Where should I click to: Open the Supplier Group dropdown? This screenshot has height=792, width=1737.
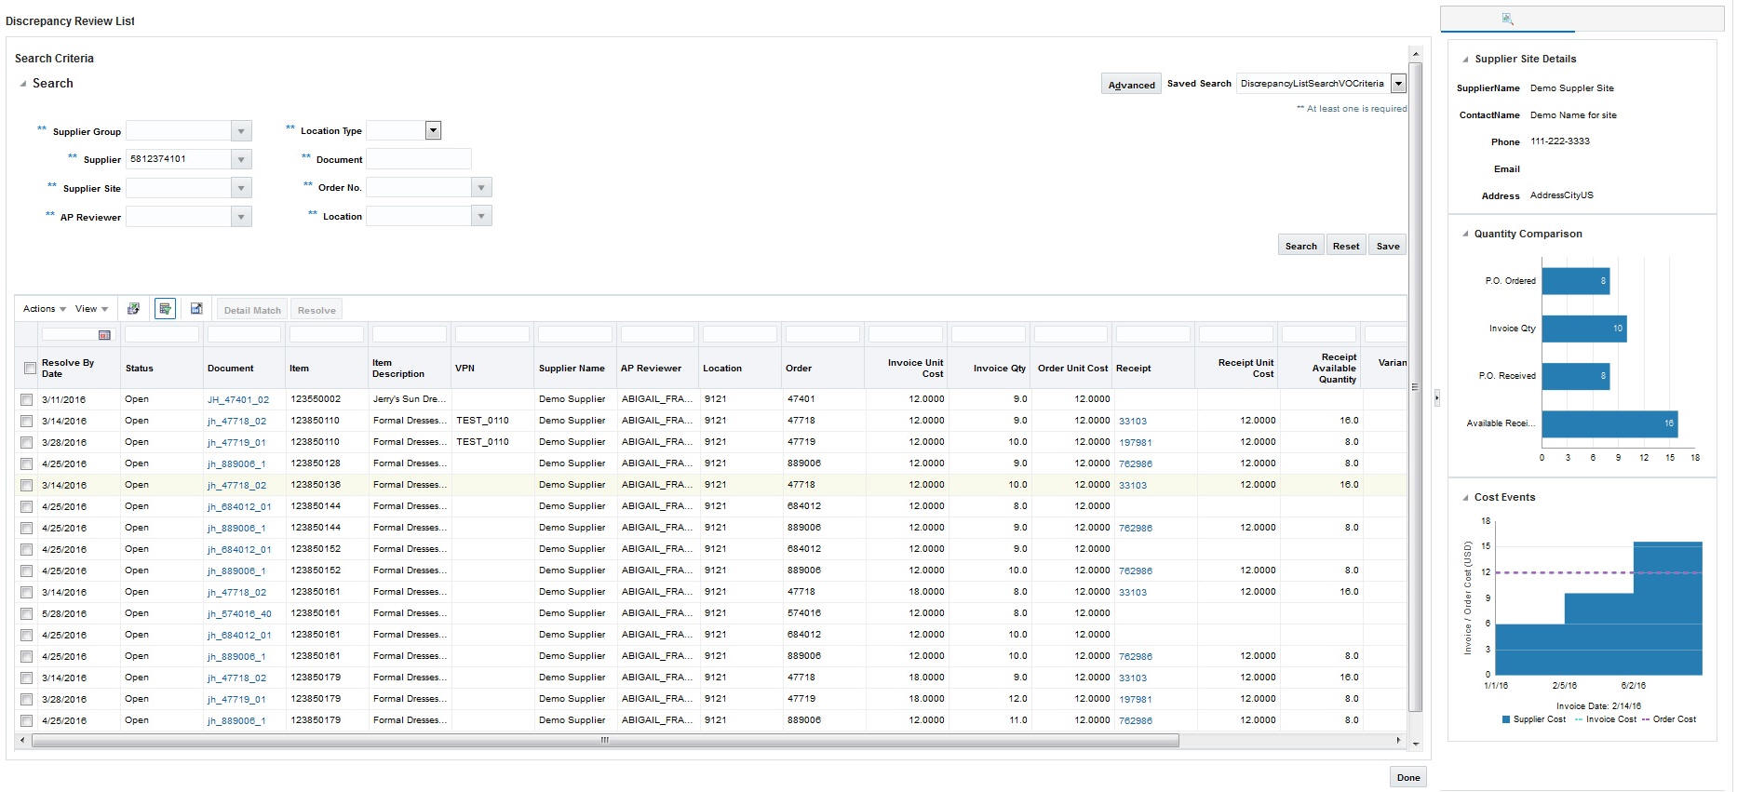pos(241,131)
